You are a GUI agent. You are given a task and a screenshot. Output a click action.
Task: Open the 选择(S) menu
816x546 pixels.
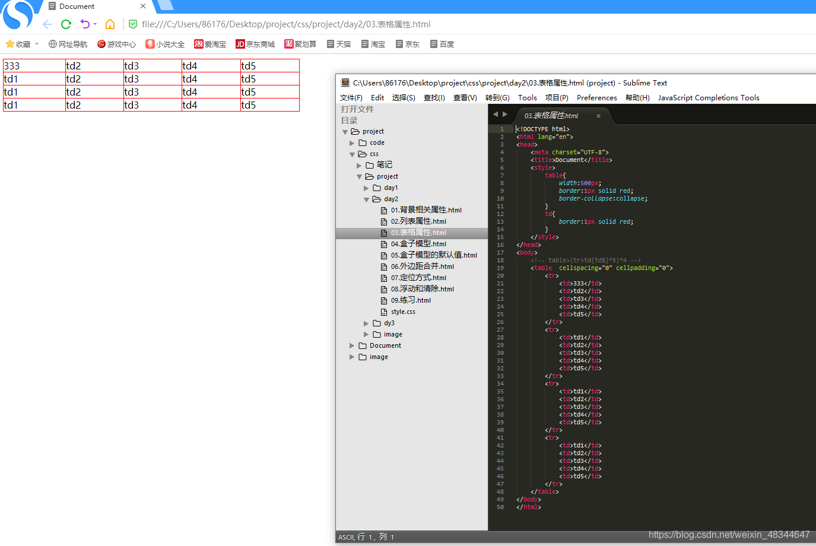click(404, 98)
